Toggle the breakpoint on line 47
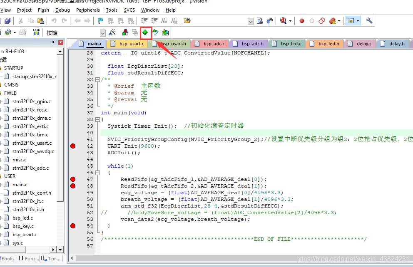Viewport: 413px width, 267px height. 73,179
